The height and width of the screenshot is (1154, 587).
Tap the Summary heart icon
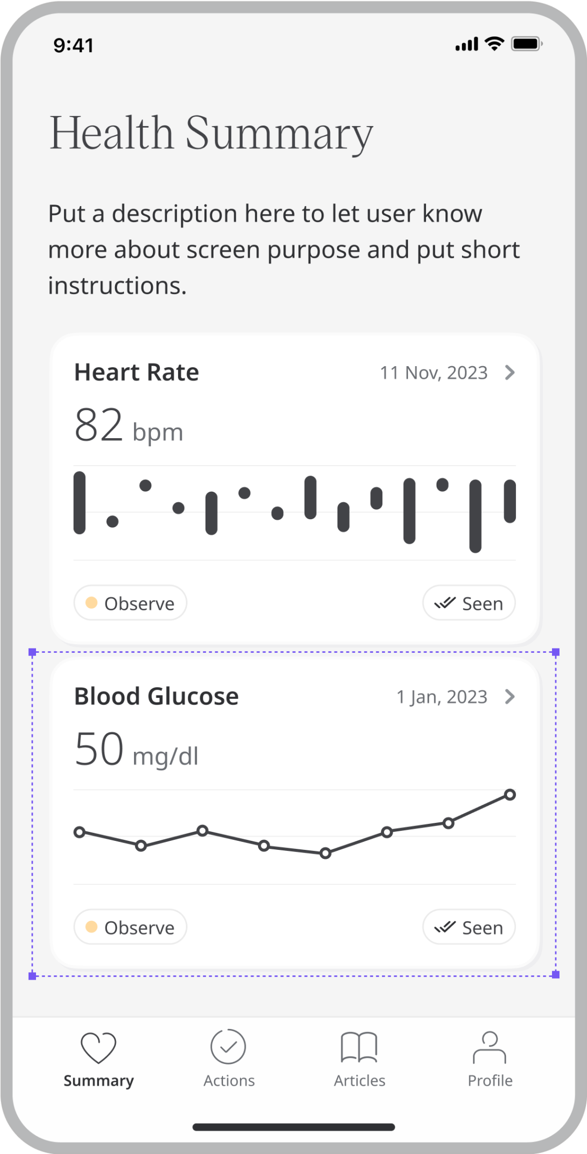point(98,1048)
